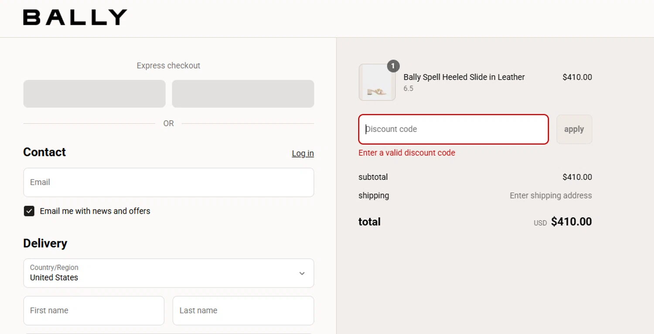Image resolution: width=654 pixels, height=334 pixels.
Task: Click the Bally Spell Heeled Slide thumbnail
Action: click(x=377, y=82)
